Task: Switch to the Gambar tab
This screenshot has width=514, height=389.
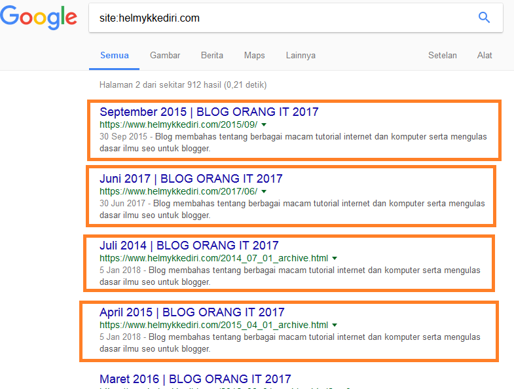Action: click(x=165, y=55)
